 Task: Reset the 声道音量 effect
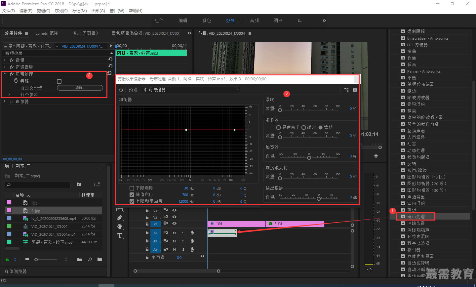coord(110,67)
